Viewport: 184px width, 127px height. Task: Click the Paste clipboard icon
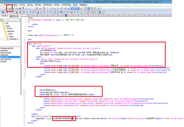[x=37, y=8]
